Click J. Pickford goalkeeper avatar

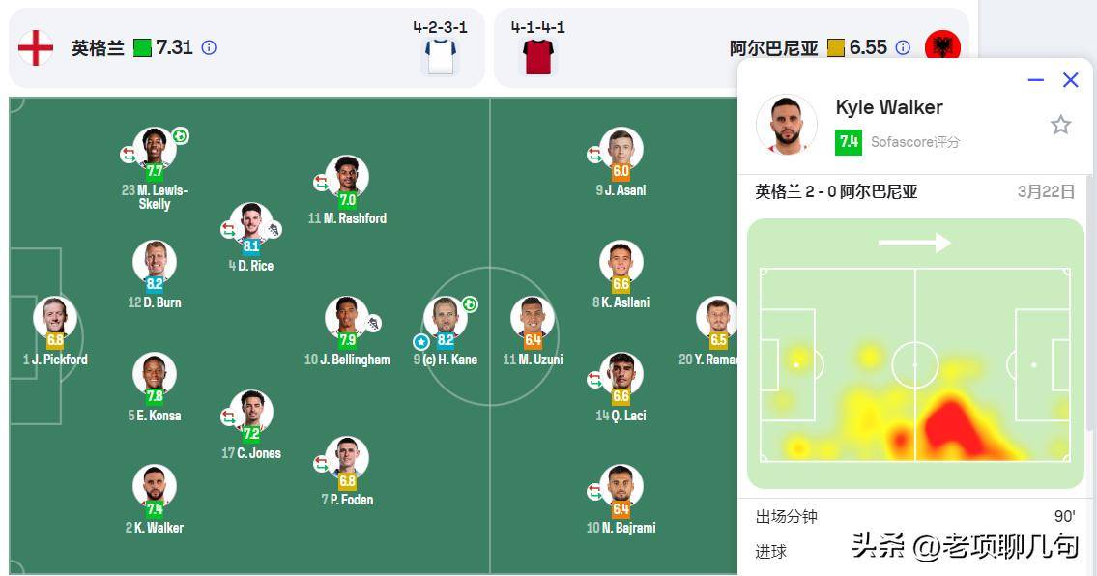click(x=54, y=317)
